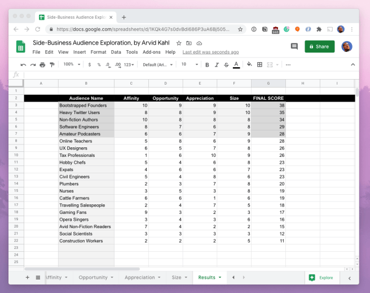Open the Appreciation tab dropdown arrow
Image resolution: width=370 pixels, height=293 pixels.
click(x=159, y=277)
